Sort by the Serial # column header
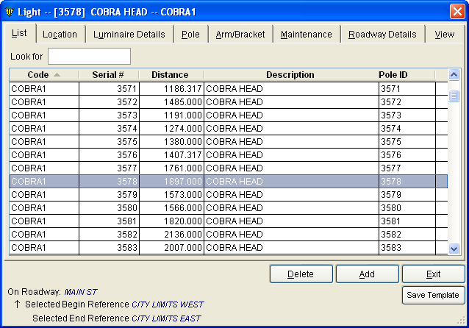The width and height of the screenshot is (469, 328). pyautogui.click(x=108, y=75)
